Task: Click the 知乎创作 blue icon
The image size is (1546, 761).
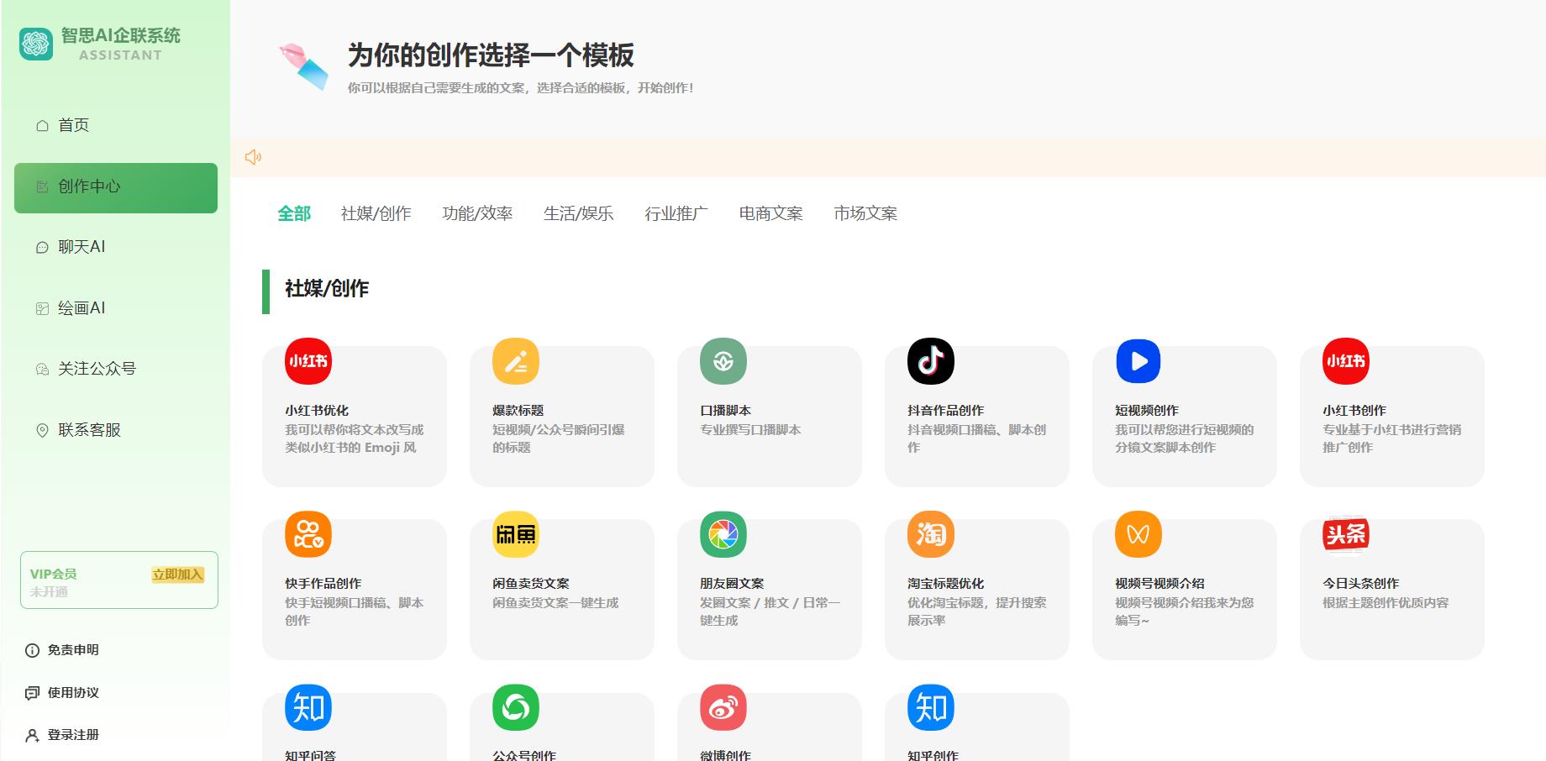Action: pyautogui.click(x=931, y=707)
